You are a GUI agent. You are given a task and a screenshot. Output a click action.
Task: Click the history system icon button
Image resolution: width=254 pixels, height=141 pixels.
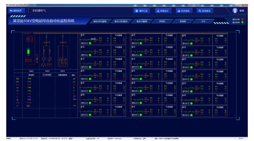tap(184, 11)
